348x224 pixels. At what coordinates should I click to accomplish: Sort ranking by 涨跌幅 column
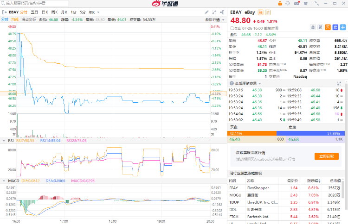click(x=314, y=181)
